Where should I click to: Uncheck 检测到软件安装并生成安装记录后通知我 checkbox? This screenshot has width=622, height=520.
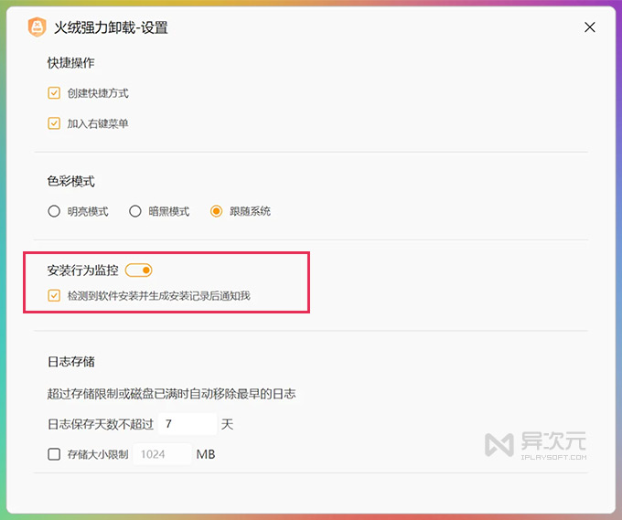[54, 296]
